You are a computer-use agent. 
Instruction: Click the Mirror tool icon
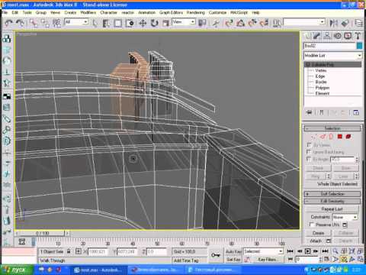[x=333, y=23]
